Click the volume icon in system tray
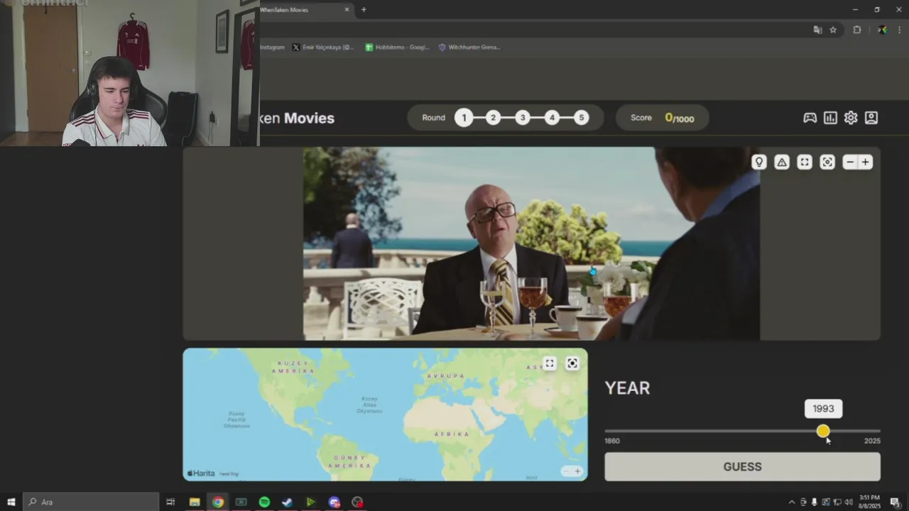 (849, 502)
